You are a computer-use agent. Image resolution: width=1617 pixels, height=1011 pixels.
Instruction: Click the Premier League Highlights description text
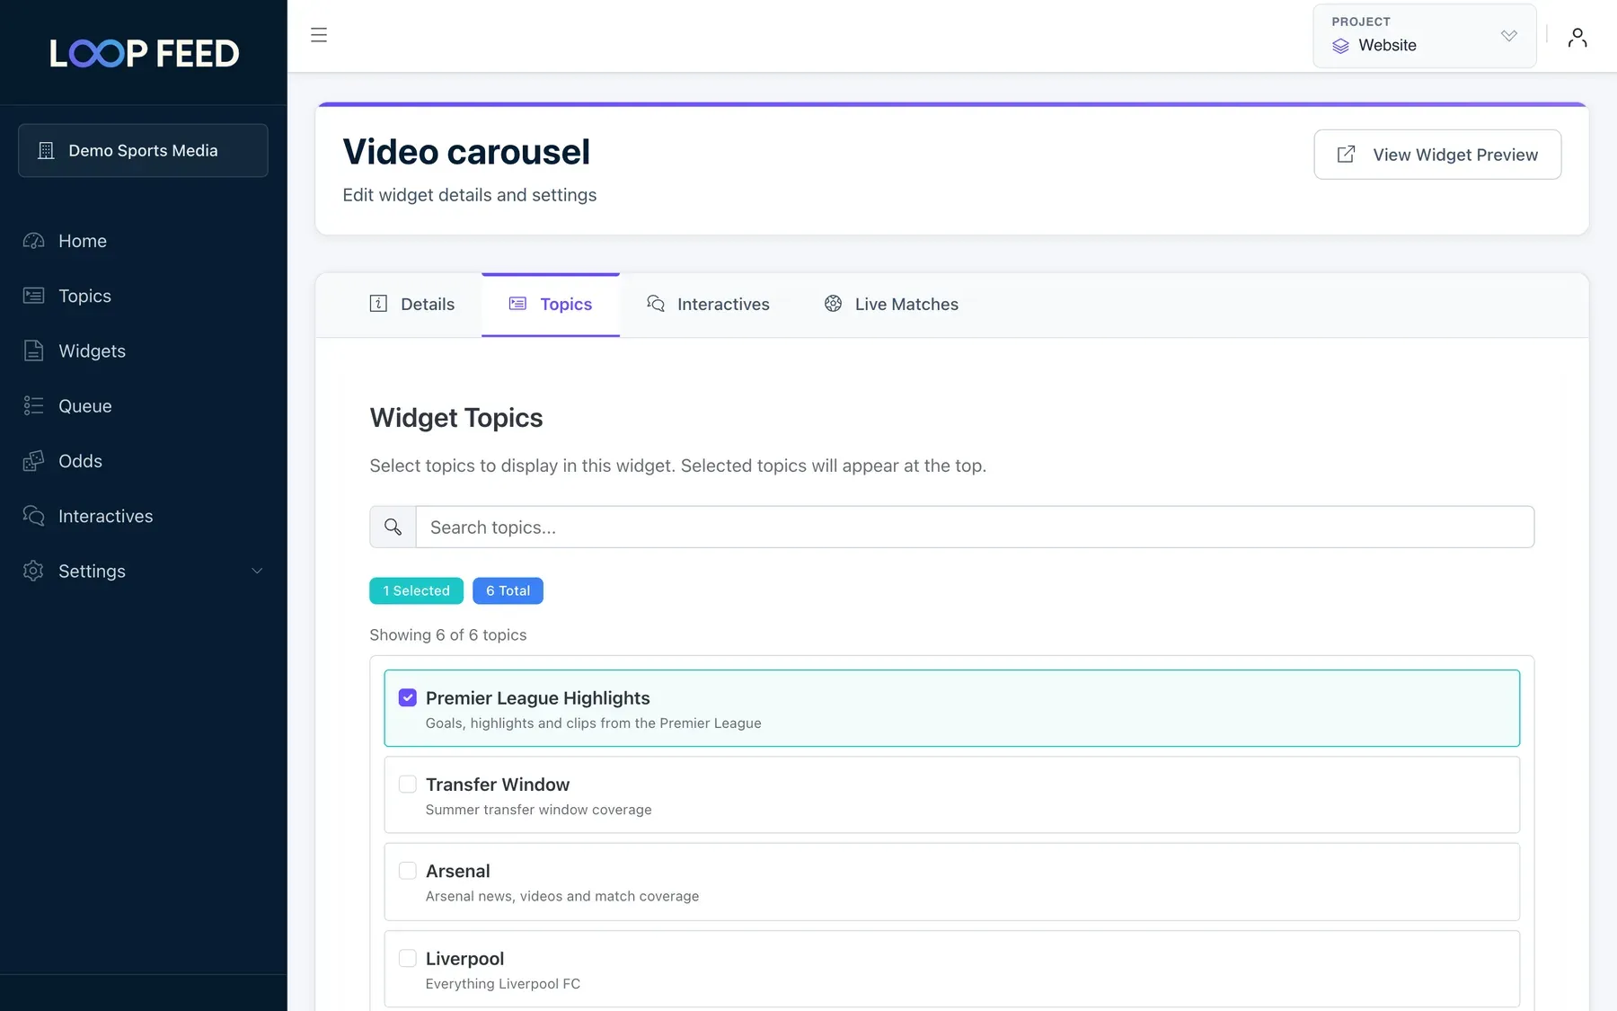click(x=593, y=723)
